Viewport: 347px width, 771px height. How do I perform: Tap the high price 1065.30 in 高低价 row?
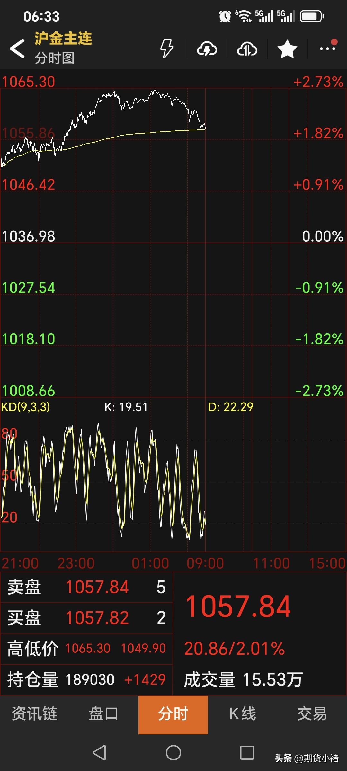(x=88, y=648)
